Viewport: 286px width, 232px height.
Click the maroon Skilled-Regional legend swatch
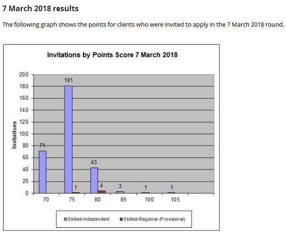[122, 219]
